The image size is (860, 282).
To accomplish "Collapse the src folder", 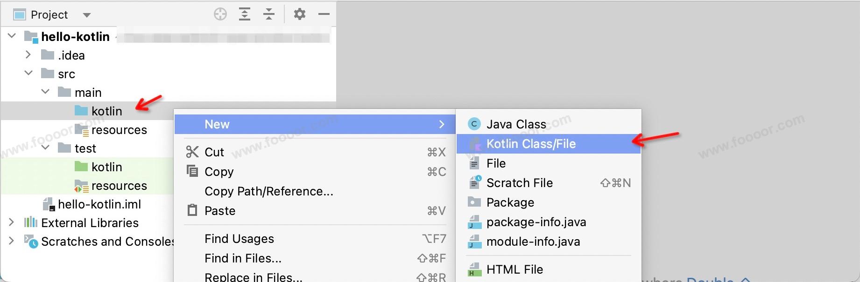I will 28,74.
